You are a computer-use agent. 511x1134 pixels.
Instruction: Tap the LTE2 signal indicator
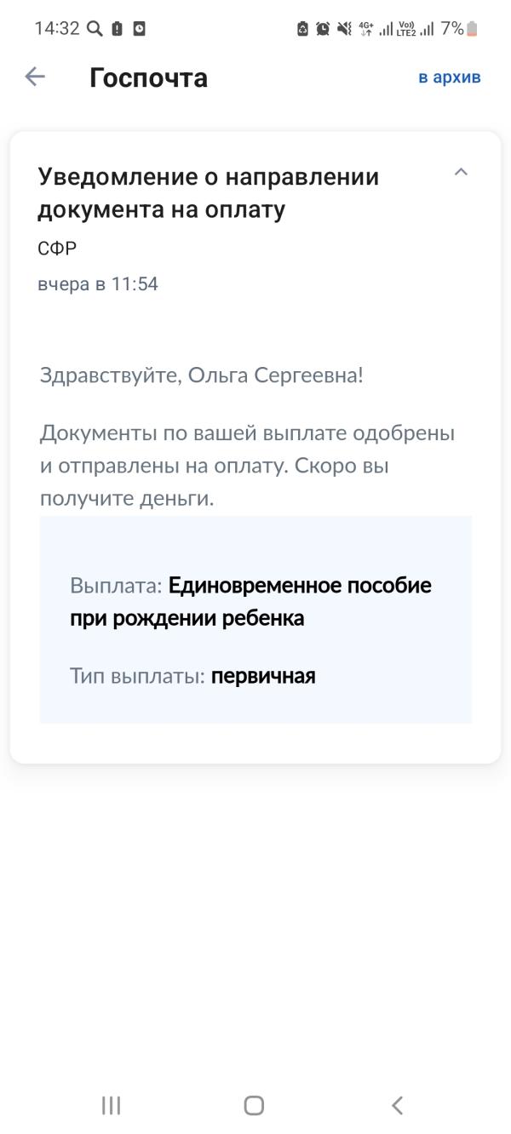[x=407, y=29]
